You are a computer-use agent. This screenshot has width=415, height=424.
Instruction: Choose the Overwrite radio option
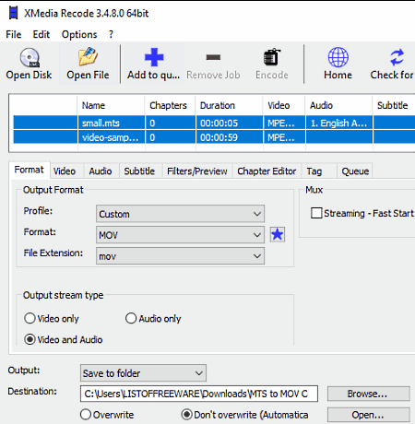coord(86,415)
